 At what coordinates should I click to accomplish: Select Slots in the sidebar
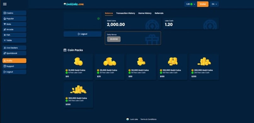point(14,24)
